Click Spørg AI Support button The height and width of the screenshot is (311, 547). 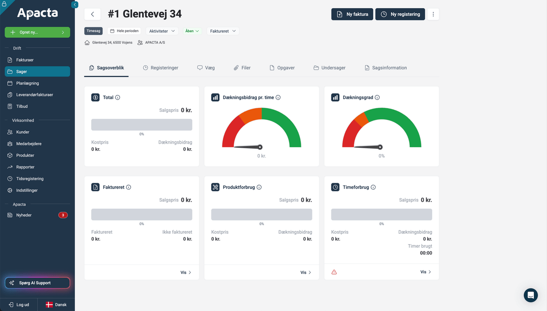37,283
